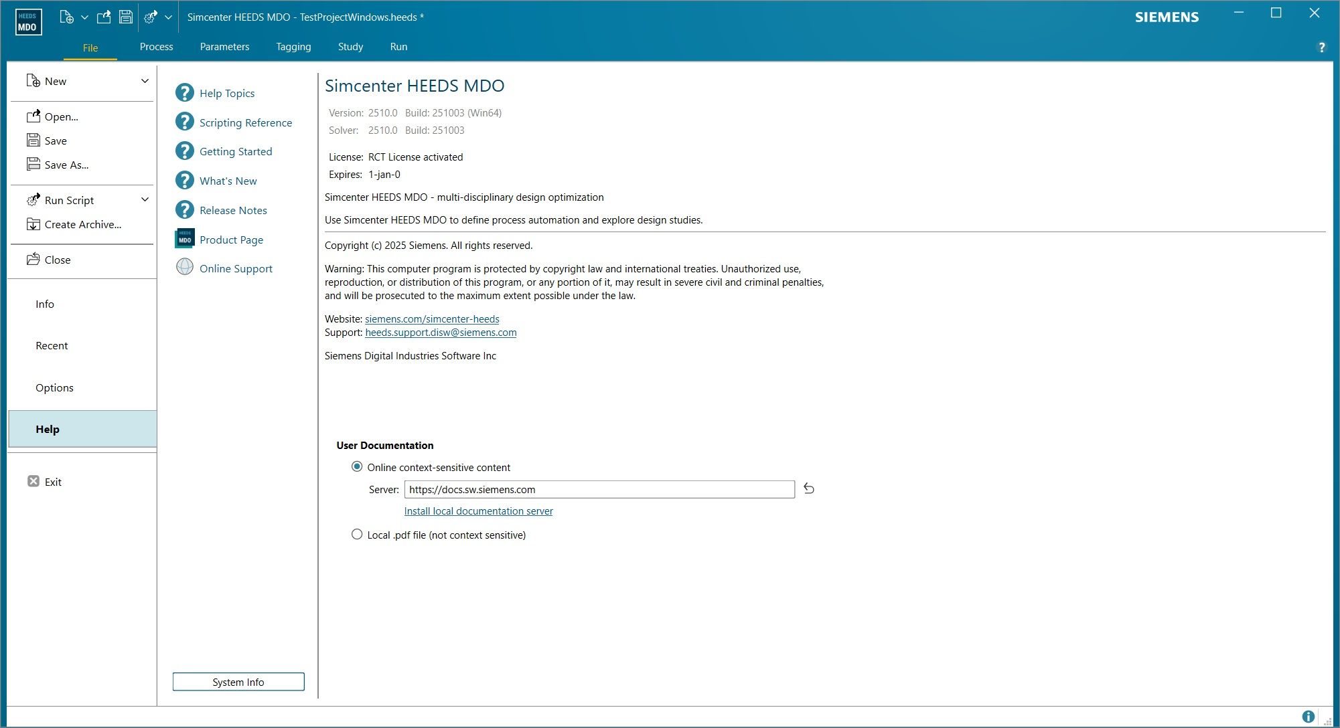Click the Getting Started question icon
The height and width of the screenshot is (728, 1340).
click(x=185, y=151)
